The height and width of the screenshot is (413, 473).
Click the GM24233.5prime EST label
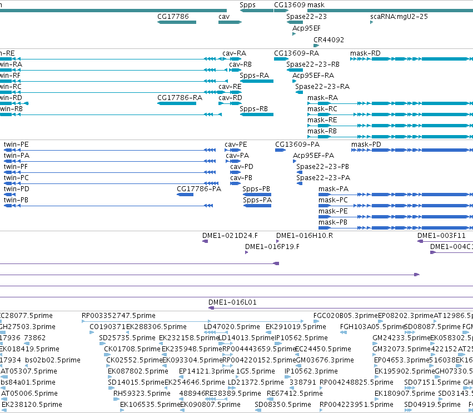pyautogui.click(x=401, y=338)
